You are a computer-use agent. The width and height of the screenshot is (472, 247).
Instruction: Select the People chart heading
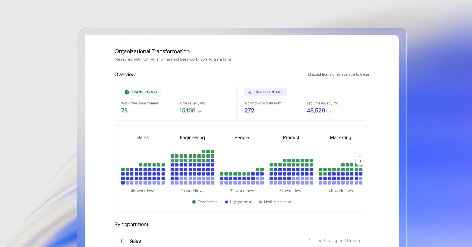(242, 137)
